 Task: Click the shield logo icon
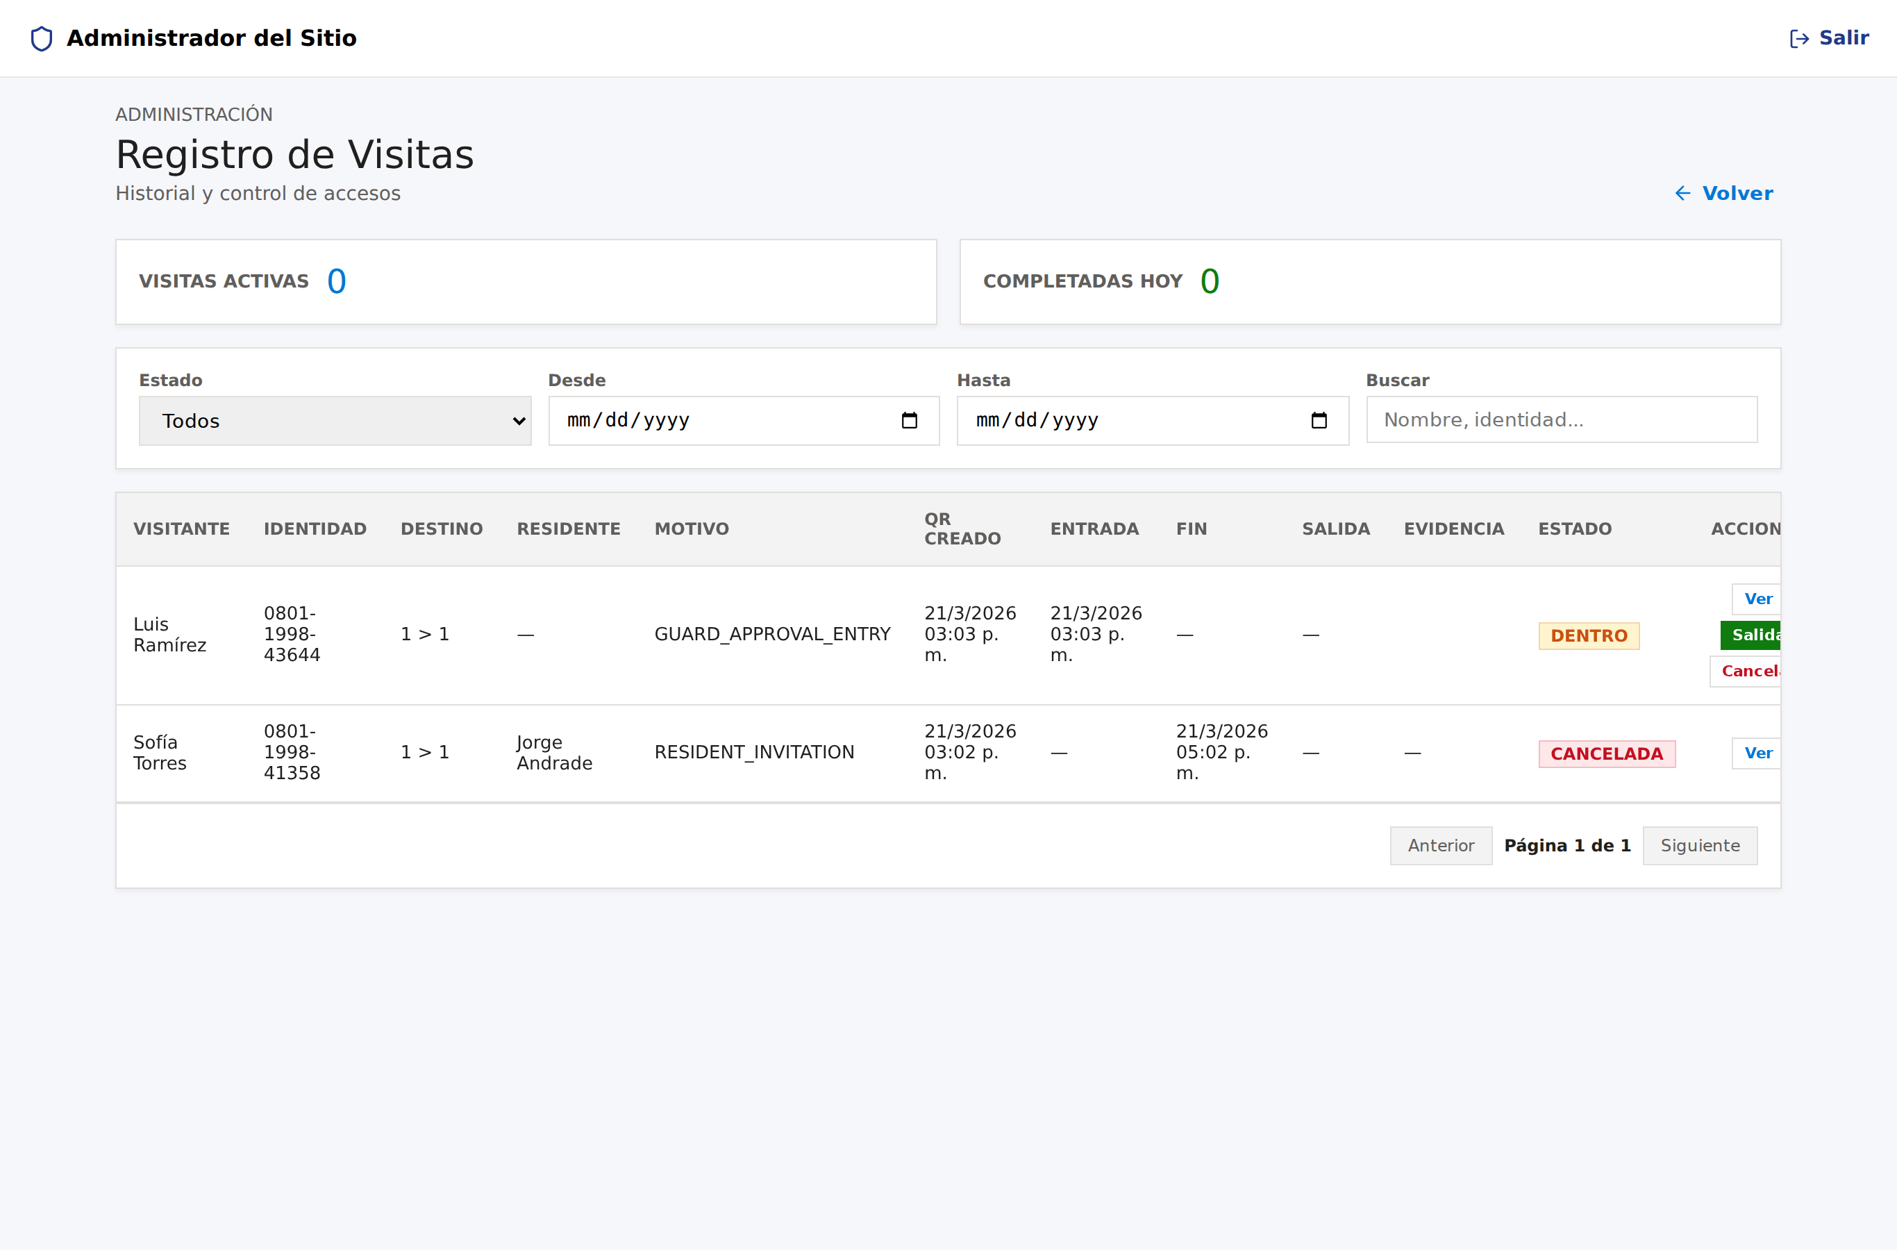point(42,38)
